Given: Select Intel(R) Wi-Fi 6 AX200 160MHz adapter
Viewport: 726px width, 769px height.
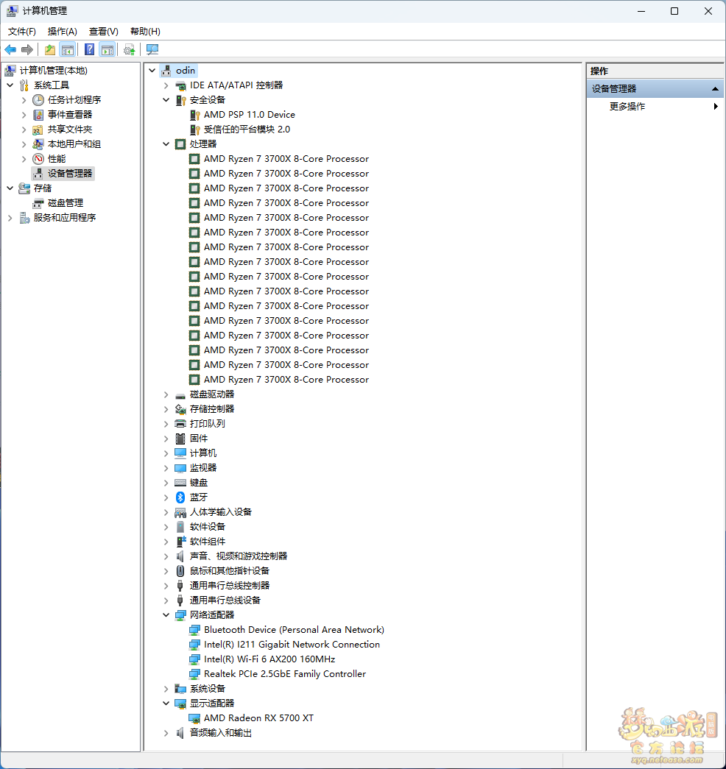Looking at the screenshot, I should pyautogui.click(x=269, y=659).
